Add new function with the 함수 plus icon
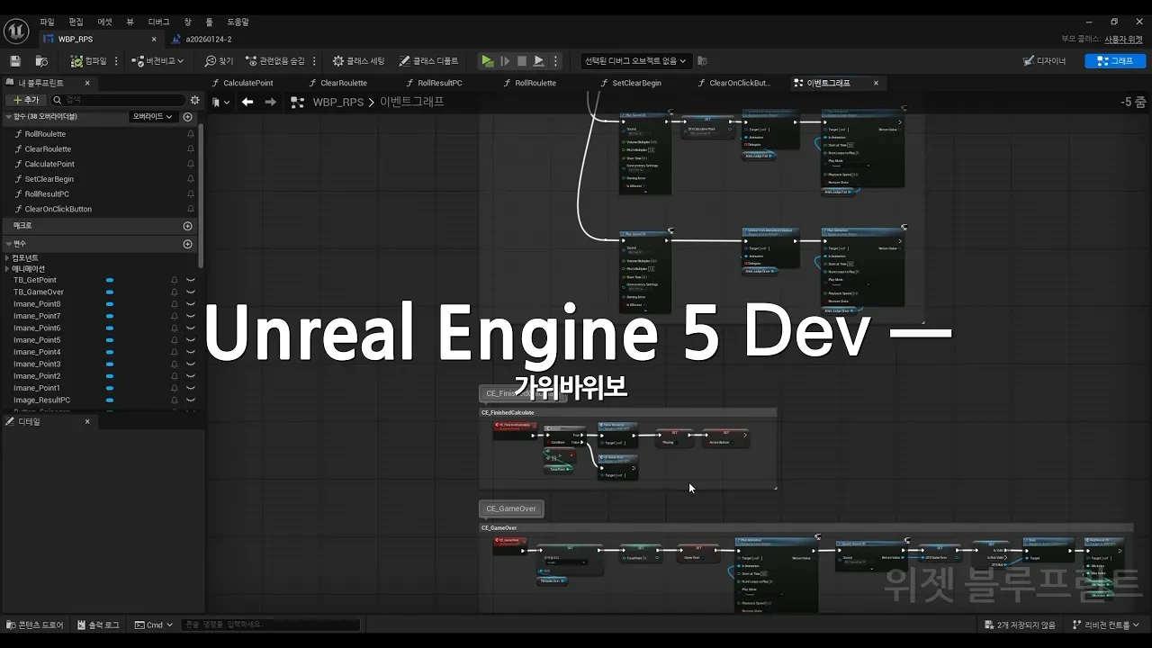This screenshot has width=1152, height=648. click(188, 117)
